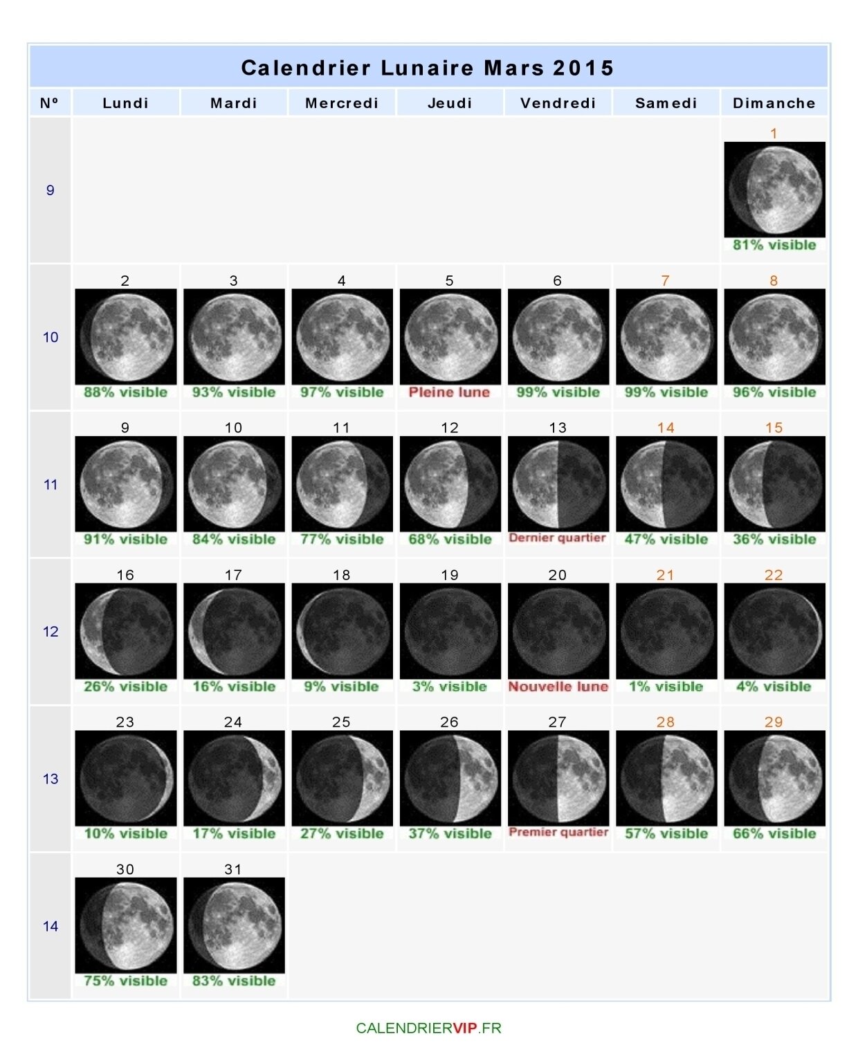Open the CALENDRIERVIP.FR link
858x1052 pixels.
[428, 1028]
